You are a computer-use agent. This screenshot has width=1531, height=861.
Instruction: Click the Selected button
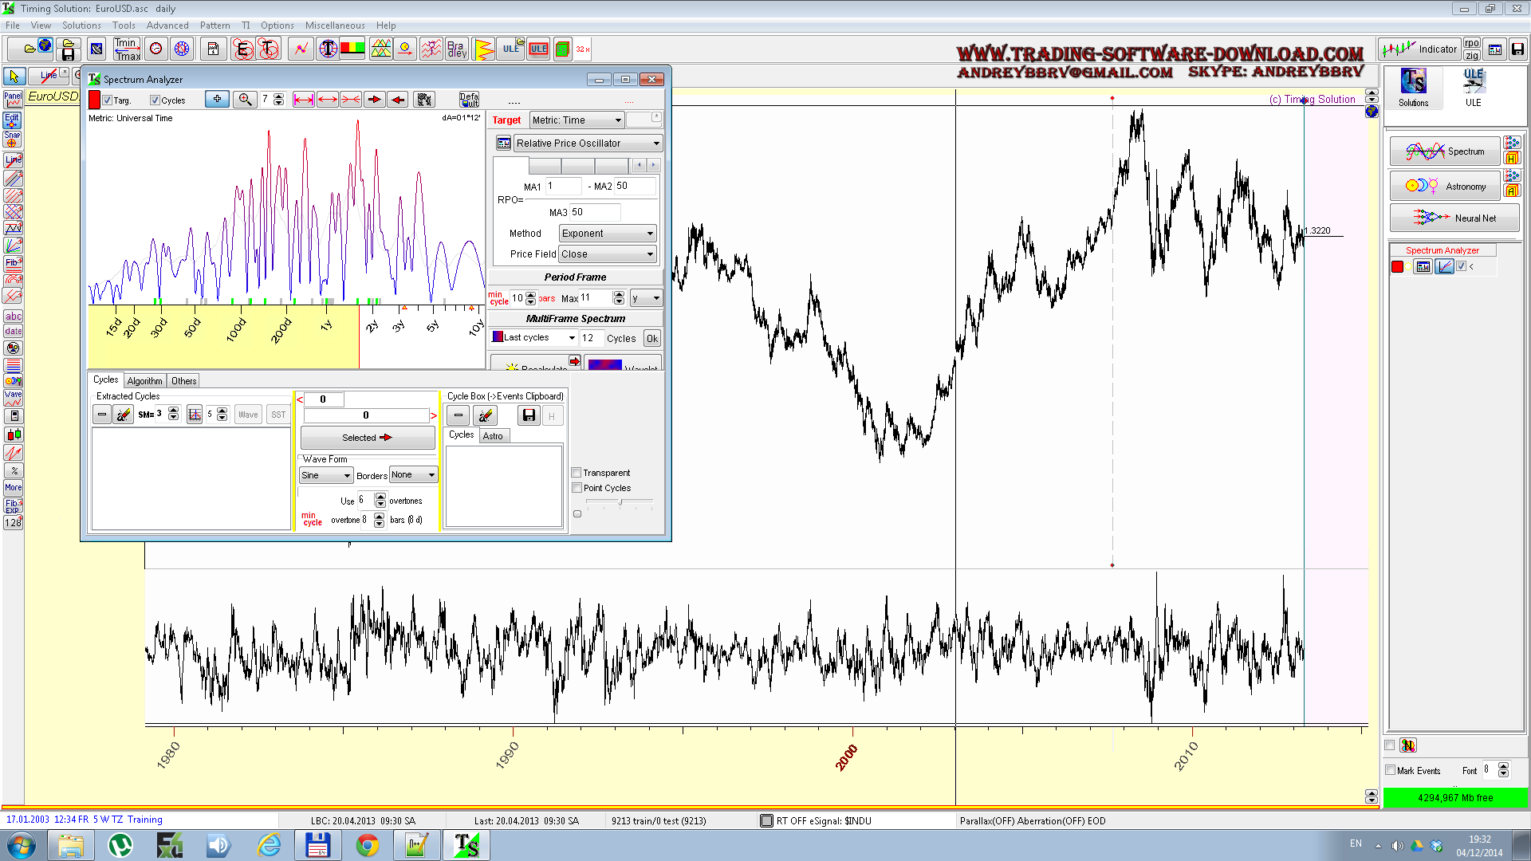point(367,438)
